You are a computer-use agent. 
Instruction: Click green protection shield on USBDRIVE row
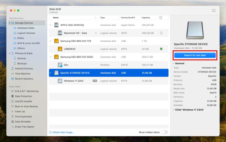161,49
